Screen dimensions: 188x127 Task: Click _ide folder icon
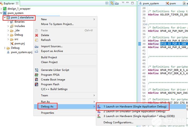[x=12, y=31]
